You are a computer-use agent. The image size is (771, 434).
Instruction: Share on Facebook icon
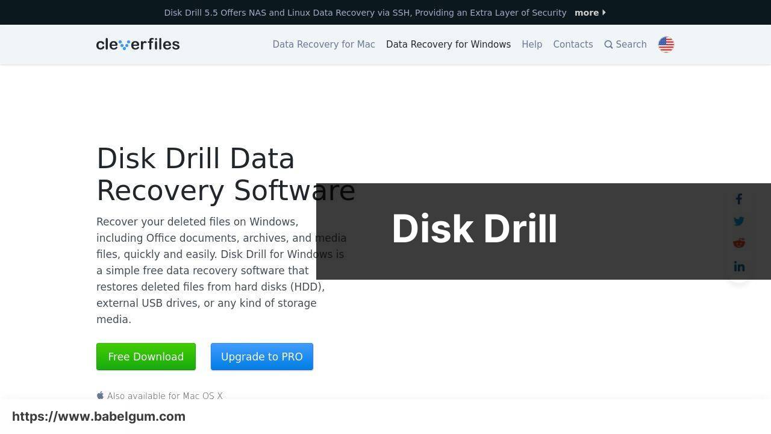point(739,199)
